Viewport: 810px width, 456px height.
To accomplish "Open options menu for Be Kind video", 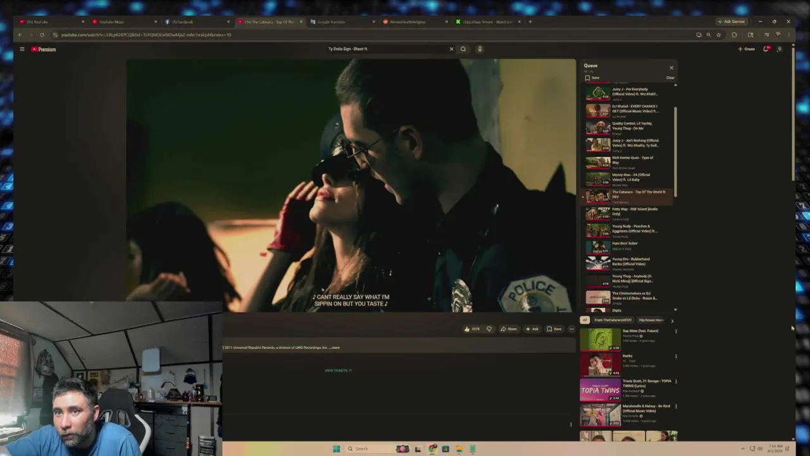I will pos(676,407).
